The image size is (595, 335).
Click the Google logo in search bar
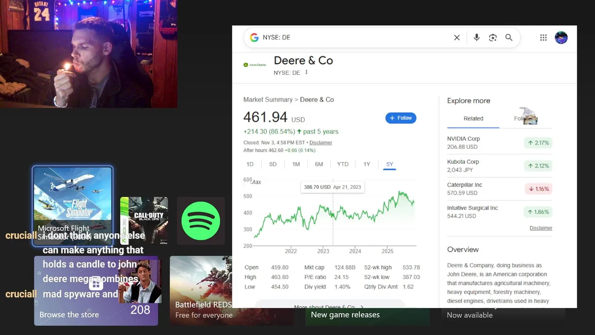254,38
